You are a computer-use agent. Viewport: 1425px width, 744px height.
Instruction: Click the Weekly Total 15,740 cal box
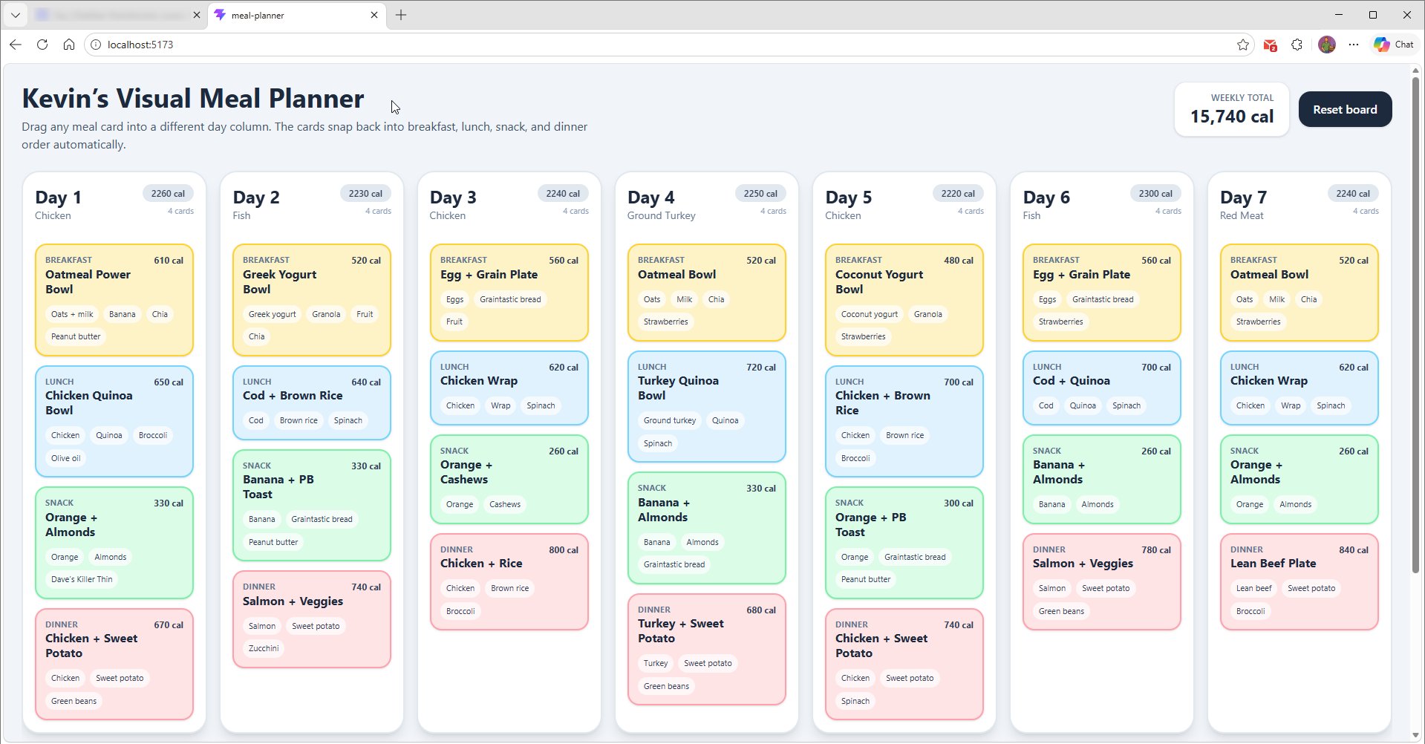[x=1232, y=109]
